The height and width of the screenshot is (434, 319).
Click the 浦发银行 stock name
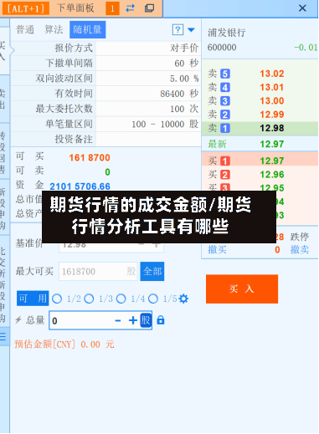point(227,33)
